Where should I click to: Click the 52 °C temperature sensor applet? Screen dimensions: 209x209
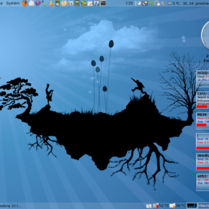pos(160,206)
